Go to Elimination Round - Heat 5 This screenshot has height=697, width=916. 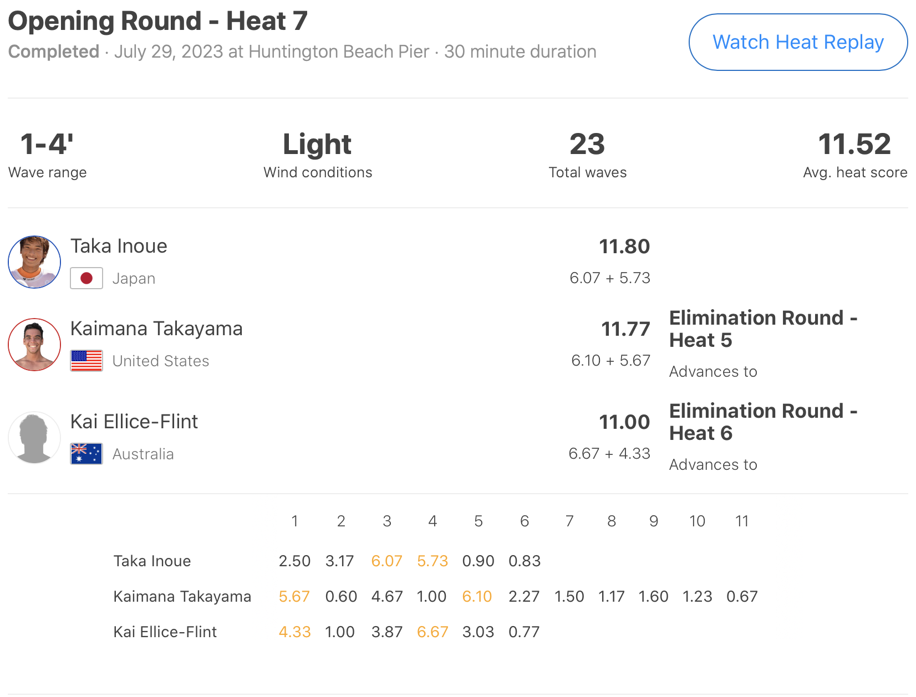(763, 329)
